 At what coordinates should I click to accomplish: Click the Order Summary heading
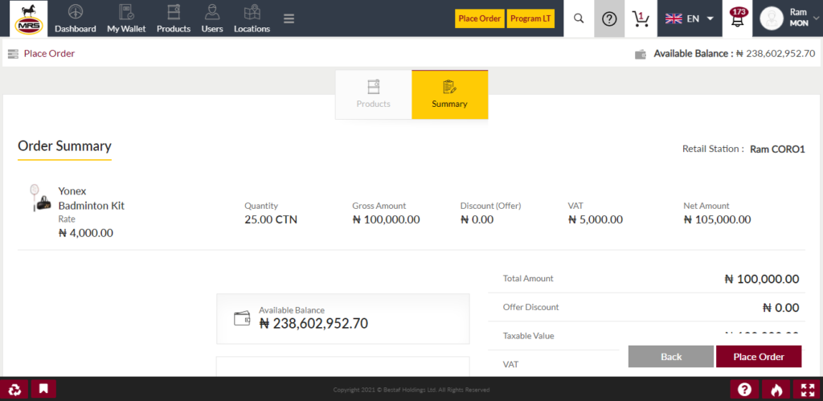pos(64,146)
